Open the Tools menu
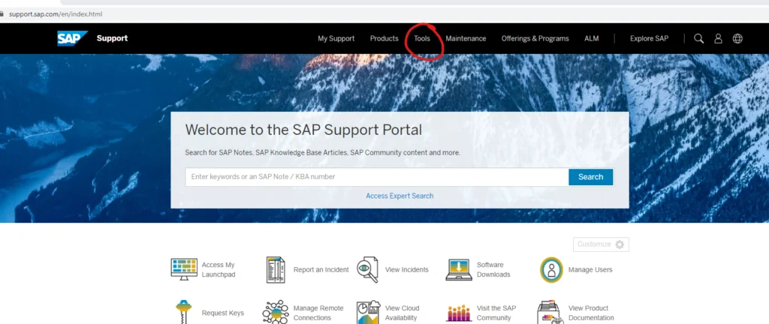The width and height of the screenshot is (769, 324). 422,39
